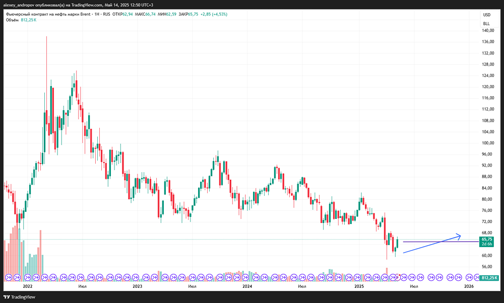Screen dimensions: 504x303
Task: Click the 2023 label on time axis
Action: tap(137, 286)
